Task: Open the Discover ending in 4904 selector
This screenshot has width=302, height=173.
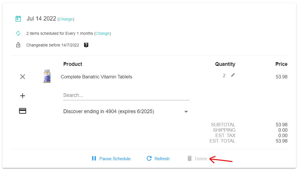Action: [109, 111]
